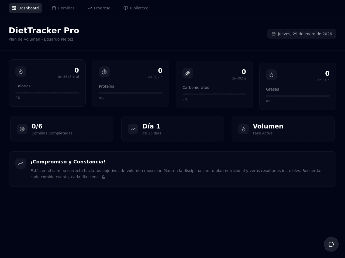Click the Proteína meat icon

click(104, 72)
